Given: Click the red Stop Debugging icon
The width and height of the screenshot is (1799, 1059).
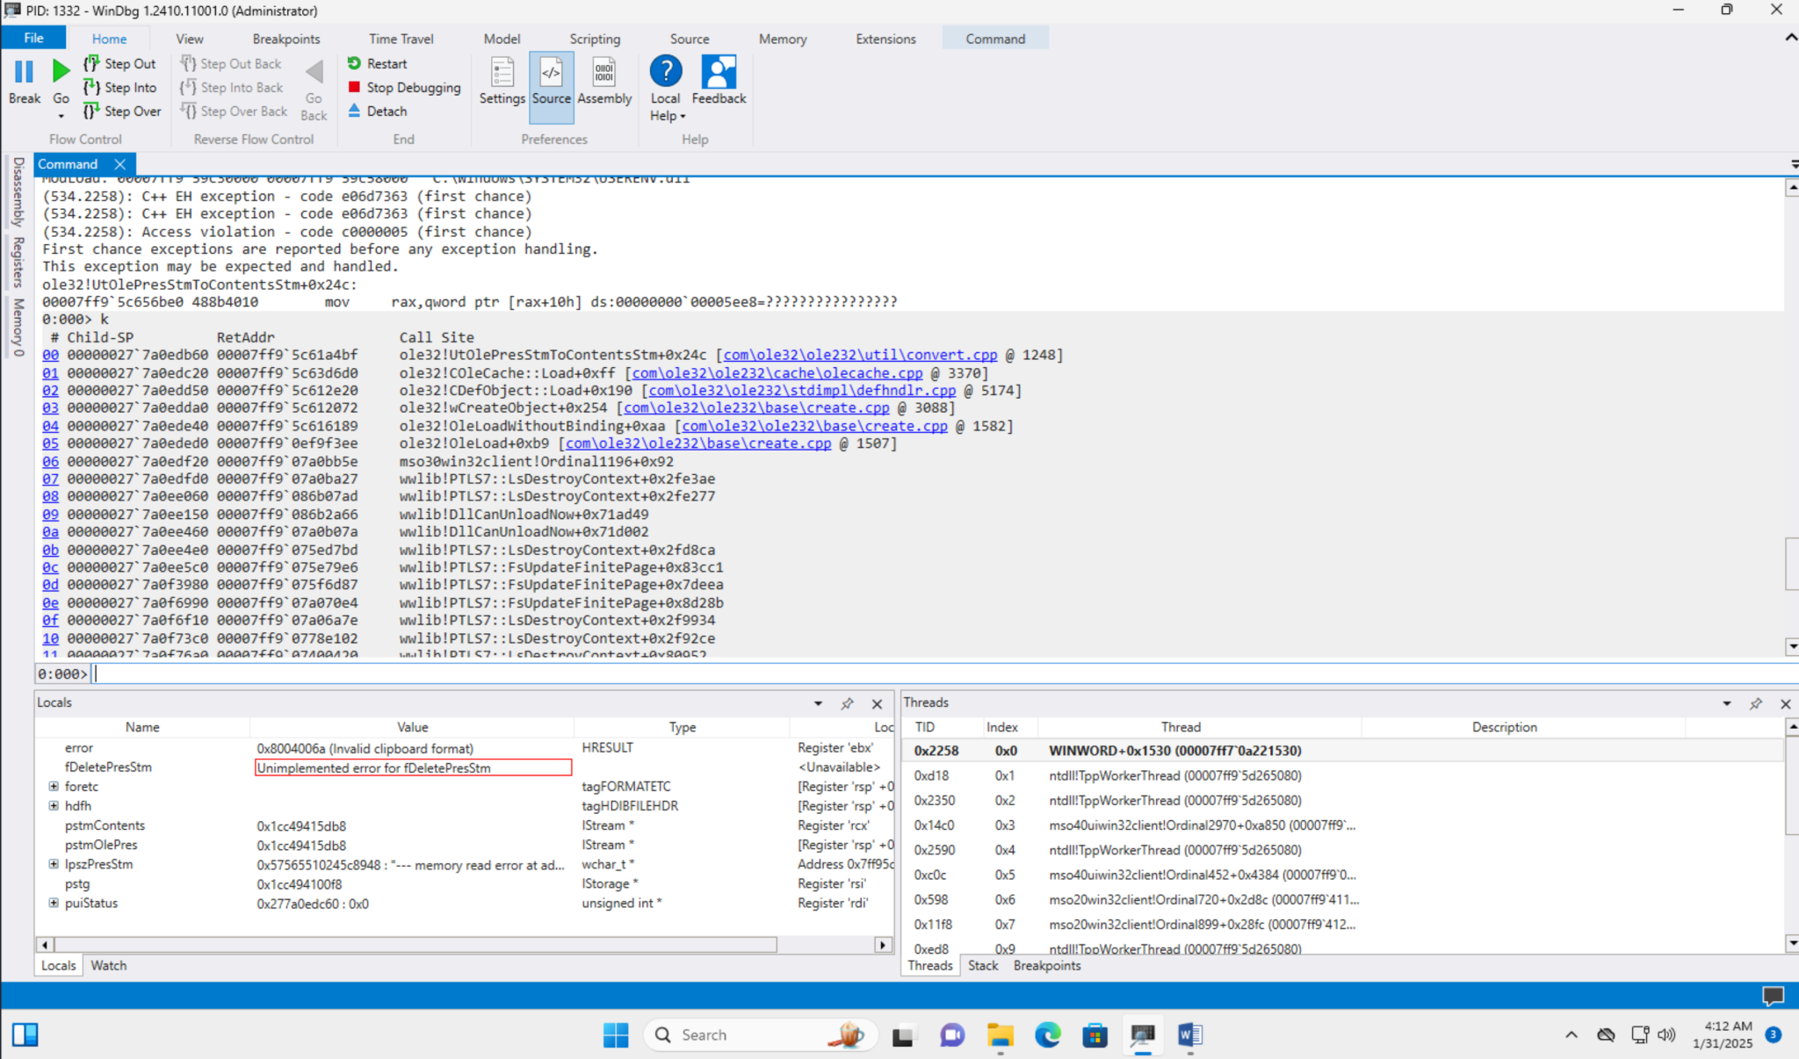Looking at the screenshot, I should [x=354, y=87].
